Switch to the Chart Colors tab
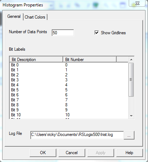Screen dimensions: 148x162 (x=35, y=17)
